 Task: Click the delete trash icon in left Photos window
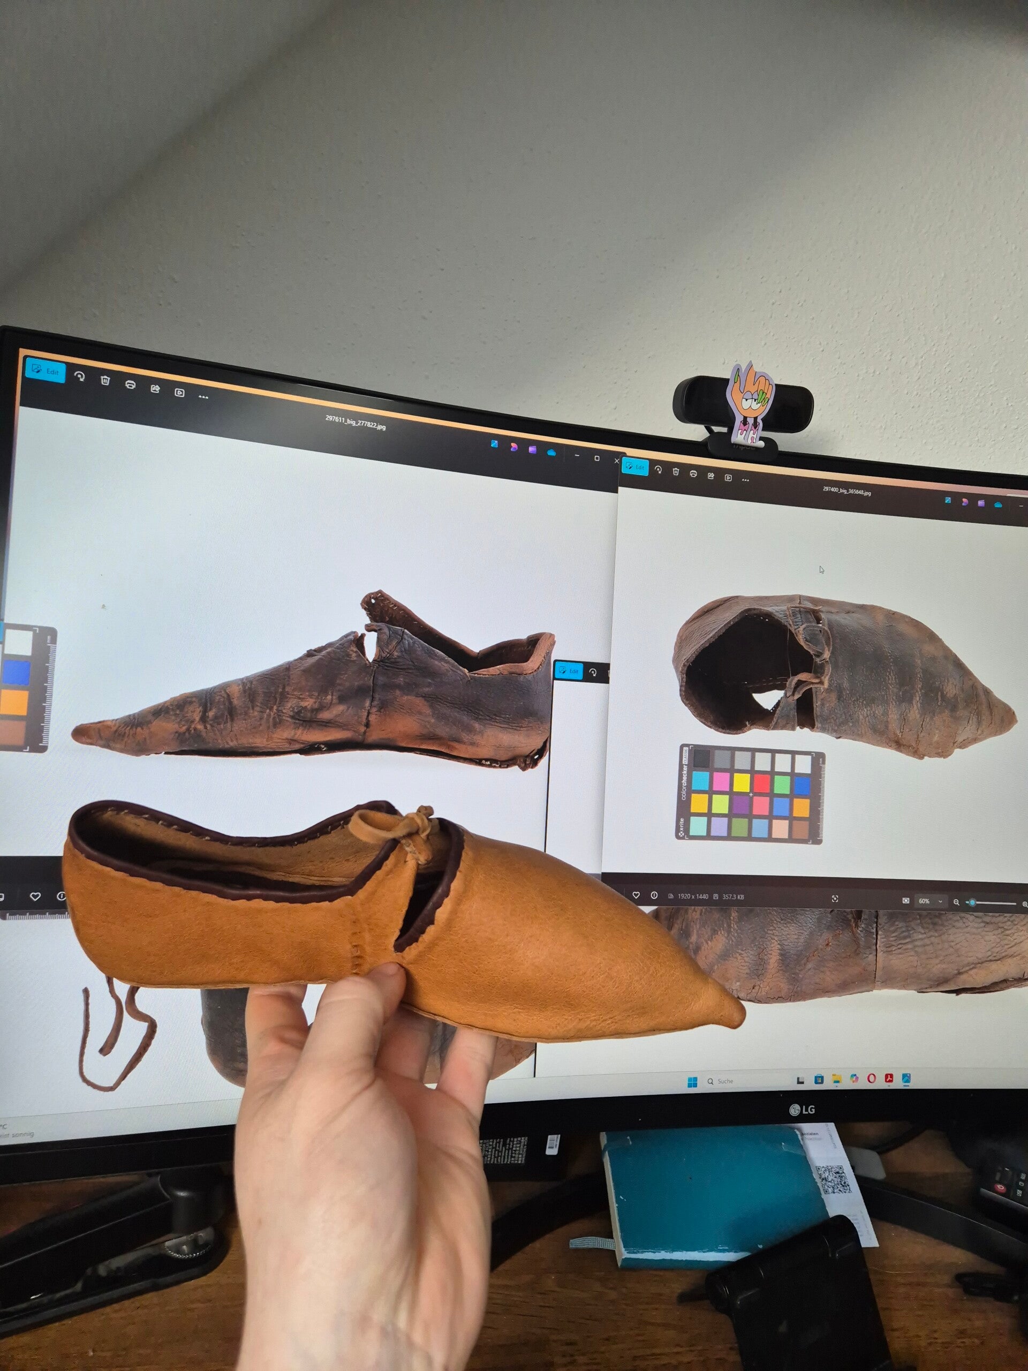(105, 380)
